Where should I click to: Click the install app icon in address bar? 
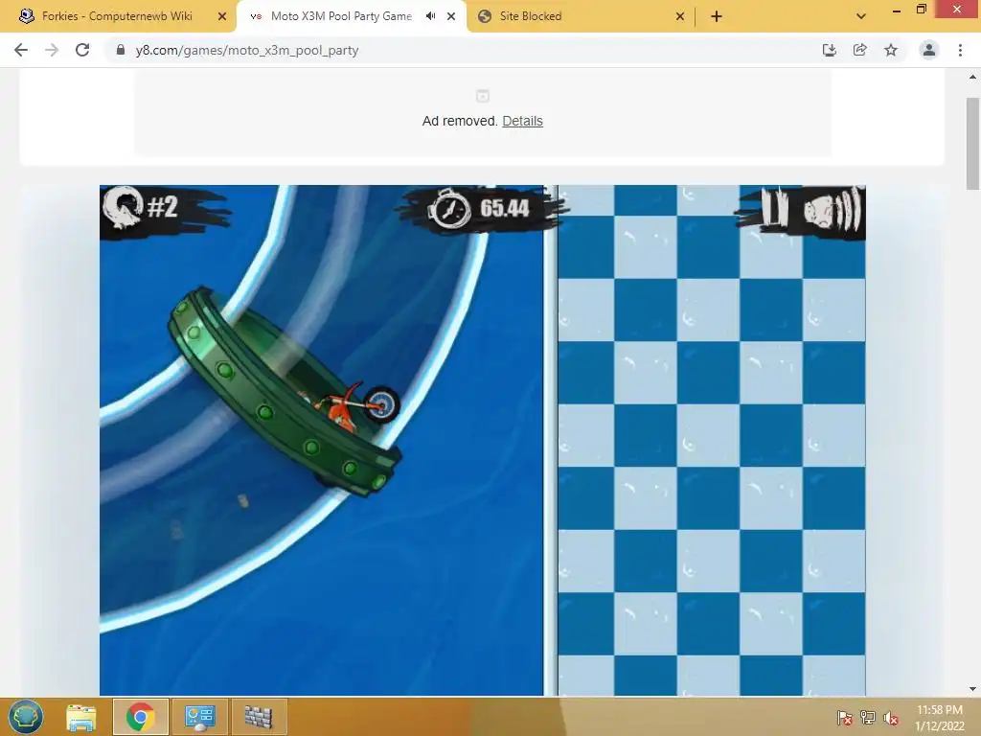pyautogui.click(x=829, y=50)
